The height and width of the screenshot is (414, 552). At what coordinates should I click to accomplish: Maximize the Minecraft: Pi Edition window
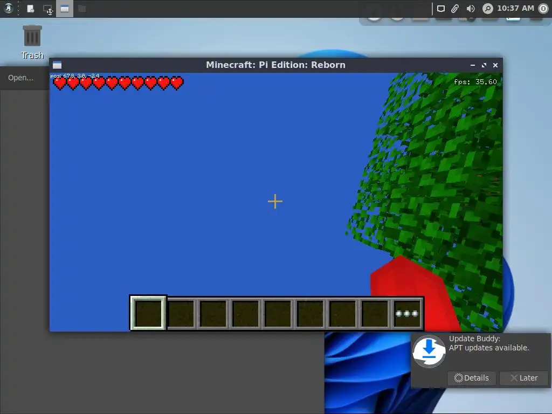[484, 65]
